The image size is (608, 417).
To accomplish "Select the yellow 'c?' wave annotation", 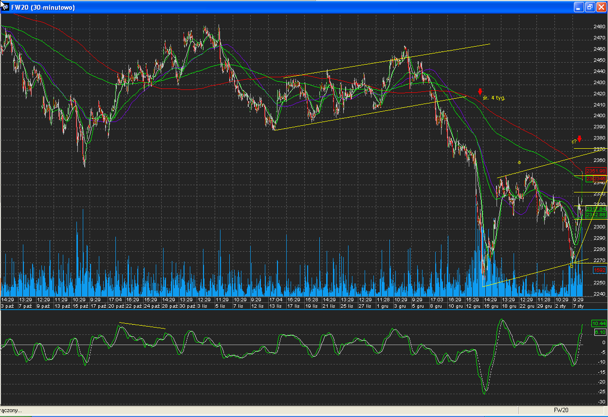I will 574,141.
